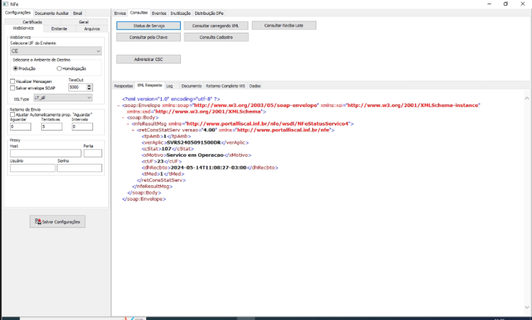Enable Visualizar Mensagem checkbox
The width and height of the screenshot is (532, 320).
point(13,82)
